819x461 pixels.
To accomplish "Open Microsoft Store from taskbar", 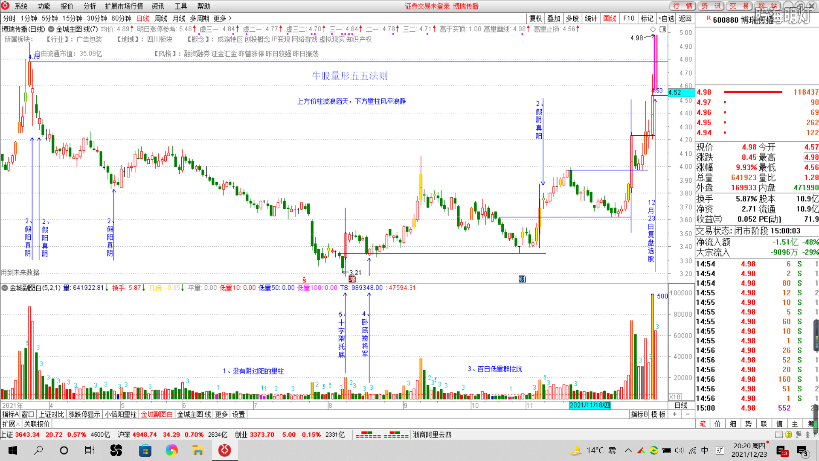I will click(x=145, y=450).
